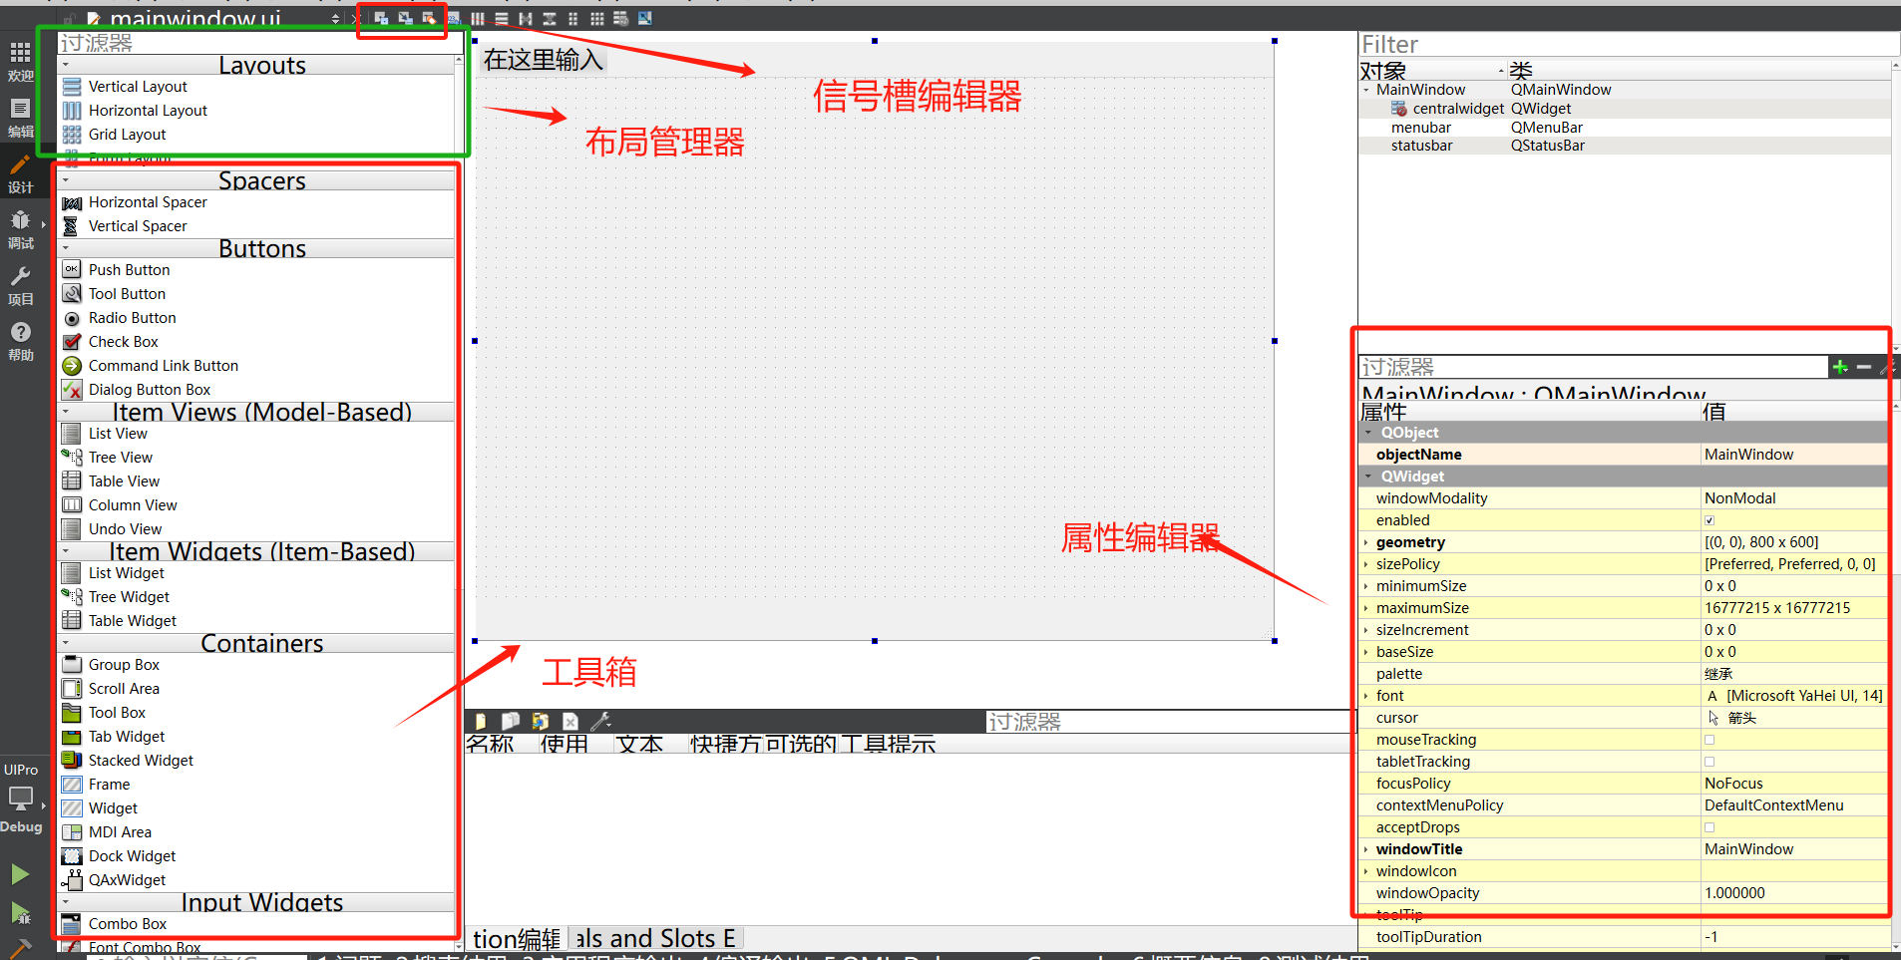The image size is (1901, 960).
Task: Remove dynamic property with minus icon
Action: click(1863, 367)
